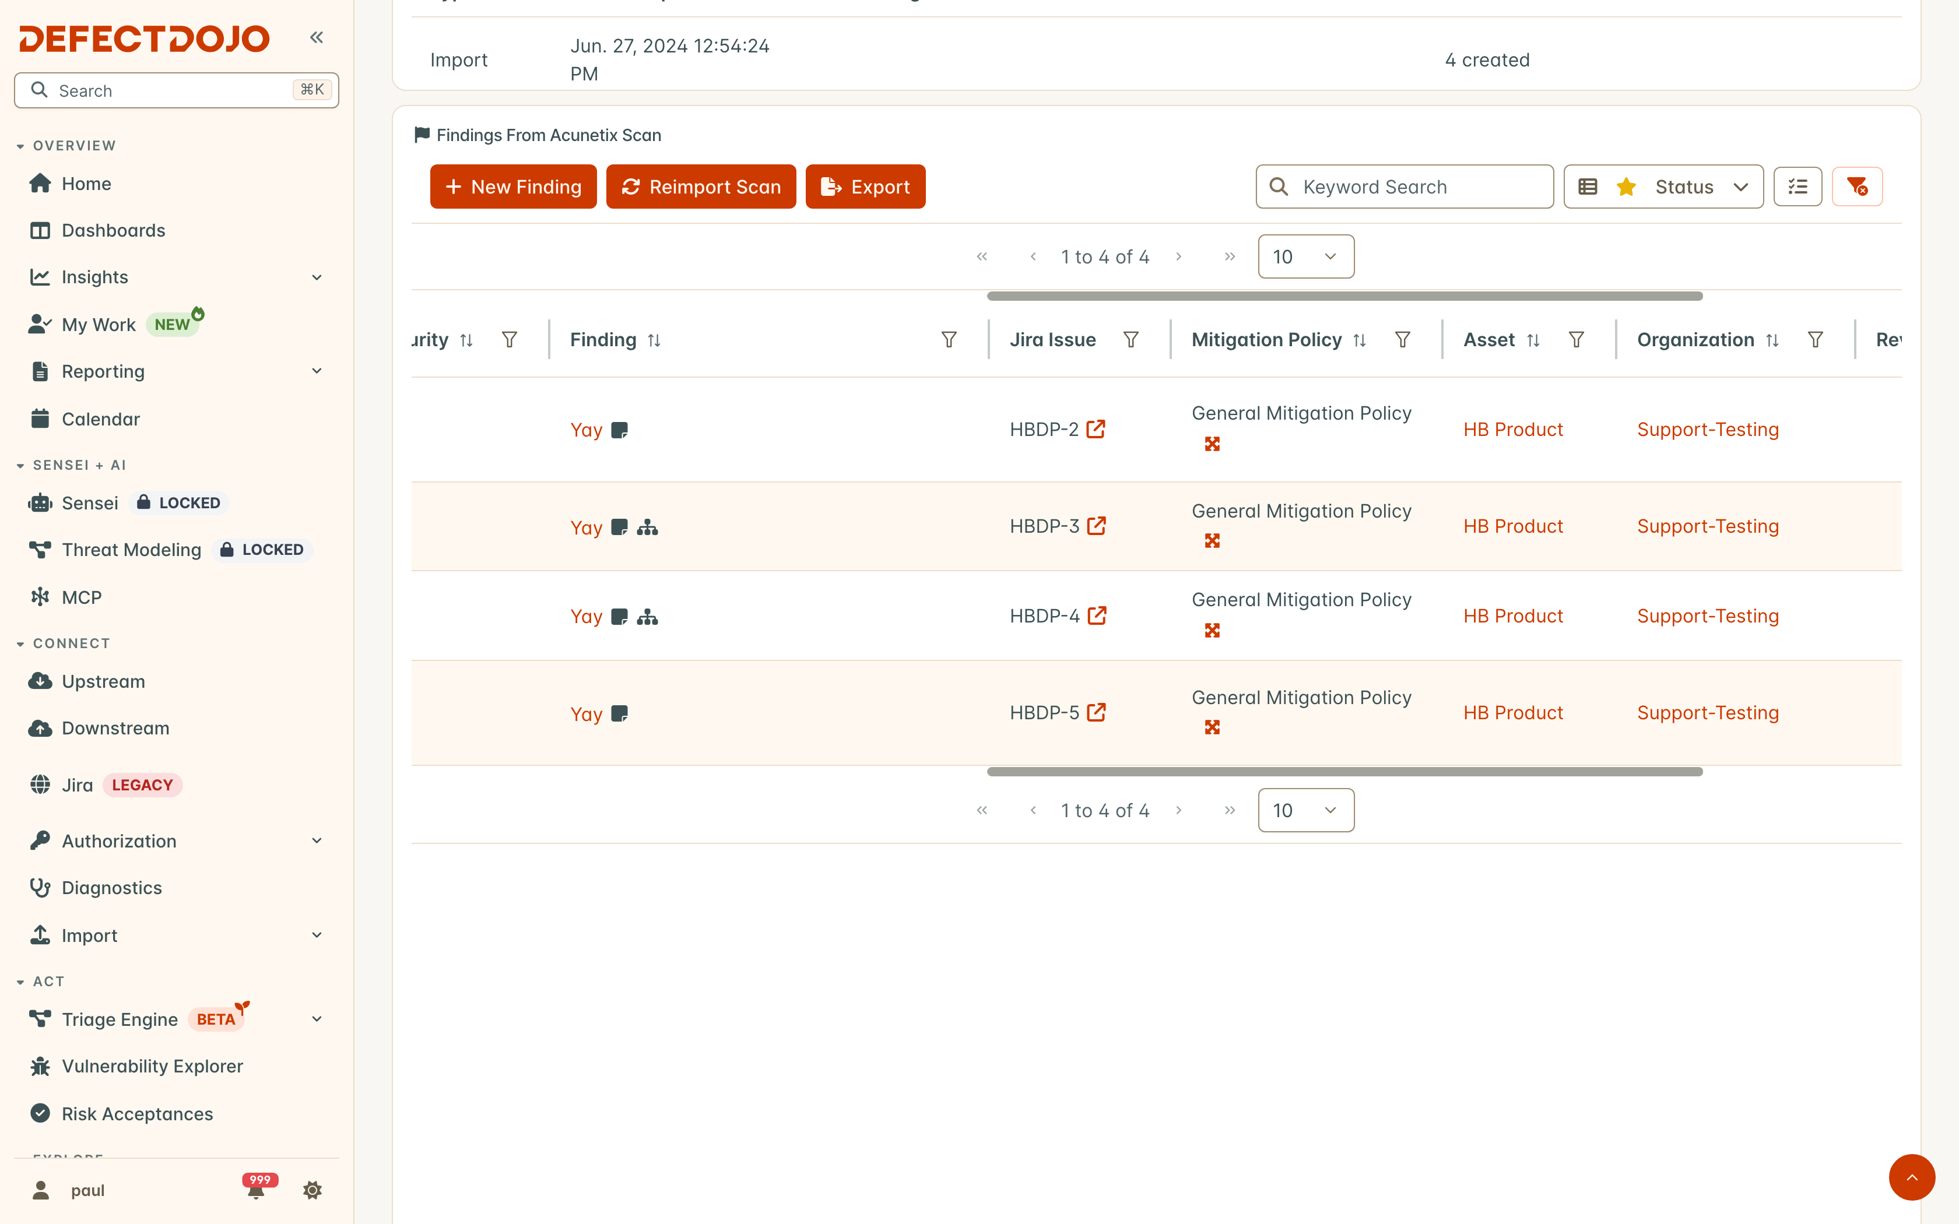1959x1224 pixels.
Task: Open the settings gear next to paul
Action: coord(313,1190)
